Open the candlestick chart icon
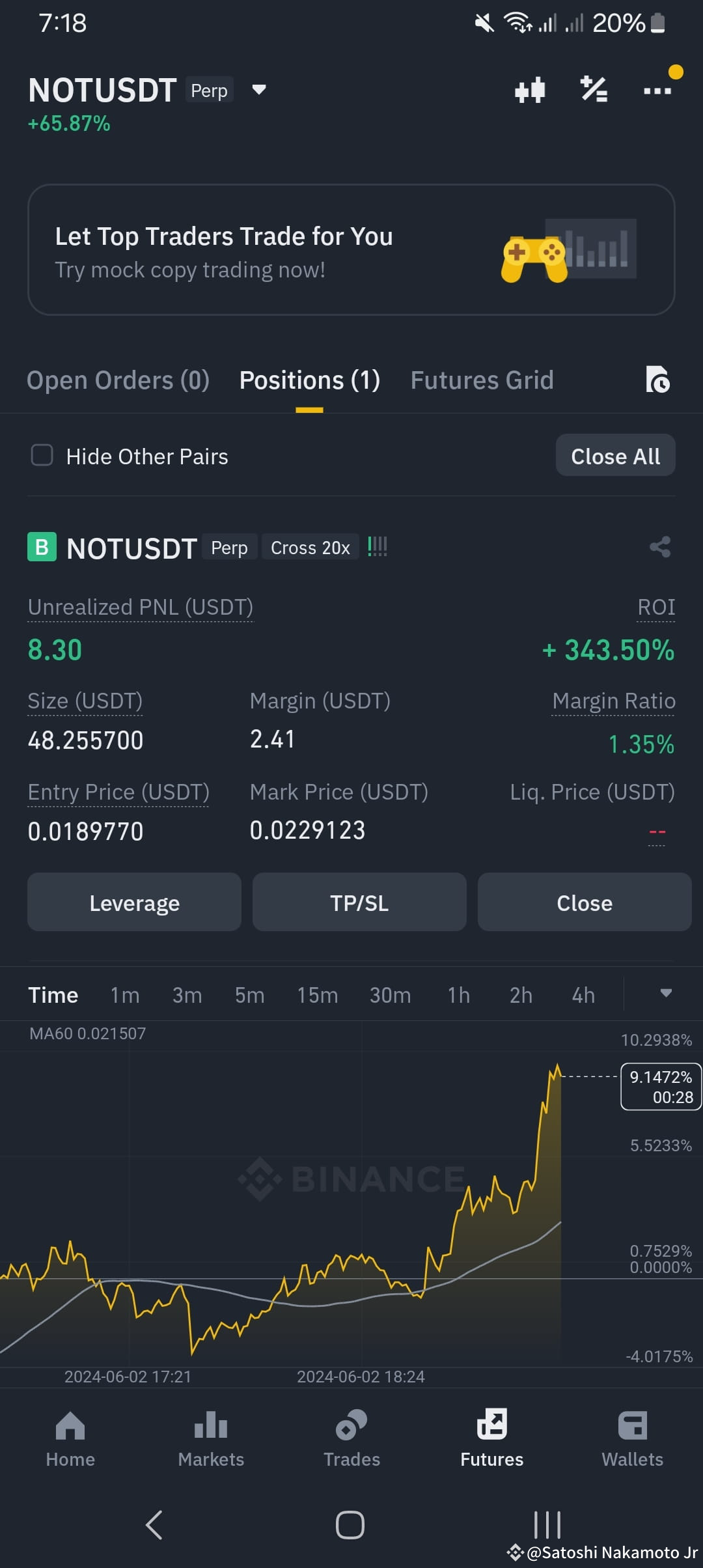The width and height of the screenshot is (703, 1568). [x=529, y=90]
